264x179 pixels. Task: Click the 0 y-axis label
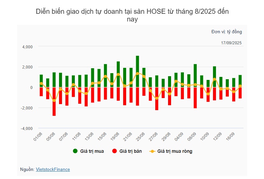click(32, 88)
